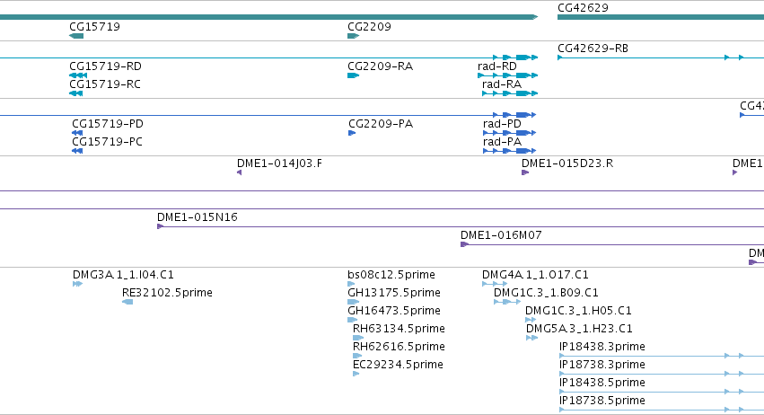The width and height of the screenshot is (764, 415).
Task: Select the DME1-016M07 clone start marker
Action: [464, 244]
